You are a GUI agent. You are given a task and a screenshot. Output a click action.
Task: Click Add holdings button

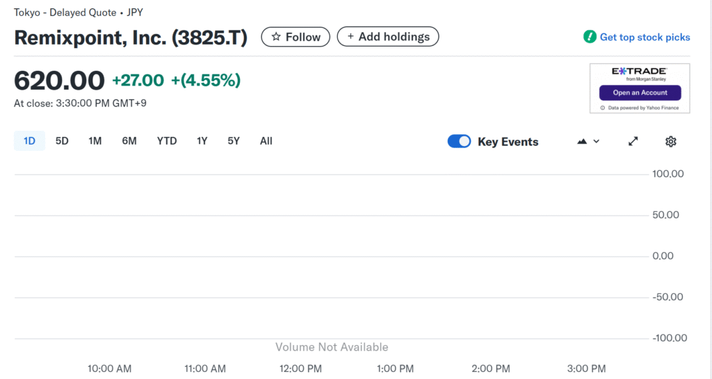pos(387,37)
